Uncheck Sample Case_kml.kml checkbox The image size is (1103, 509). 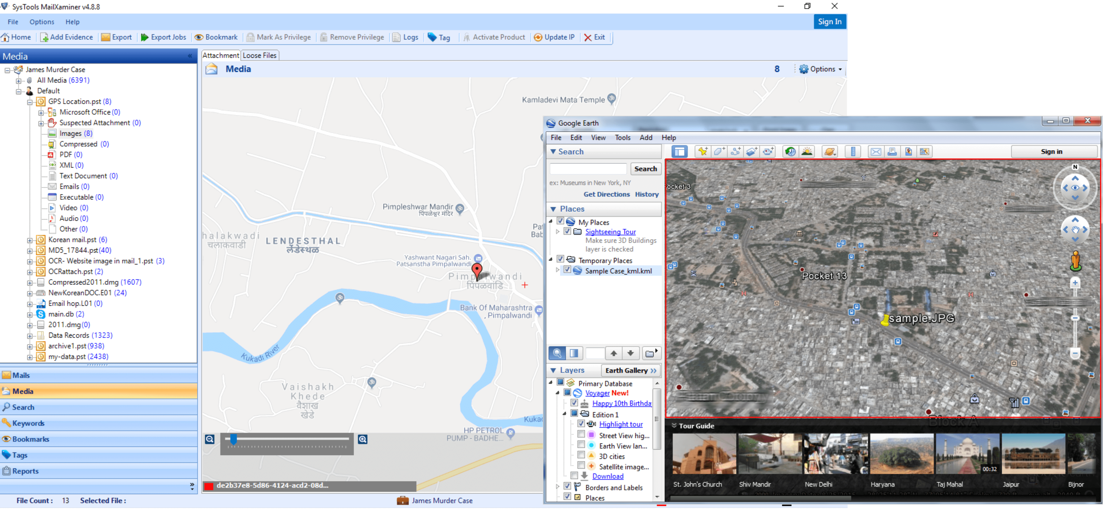tap(567, 270)
